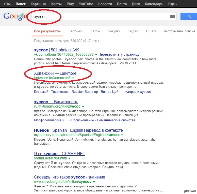Open Карты in the black top bar
The image size is (197, 194).
point(56,4)
